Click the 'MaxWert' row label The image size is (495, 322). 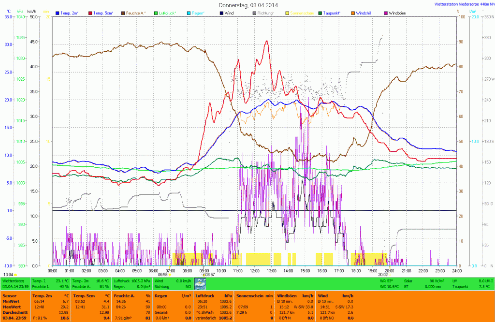click(12, 307)
